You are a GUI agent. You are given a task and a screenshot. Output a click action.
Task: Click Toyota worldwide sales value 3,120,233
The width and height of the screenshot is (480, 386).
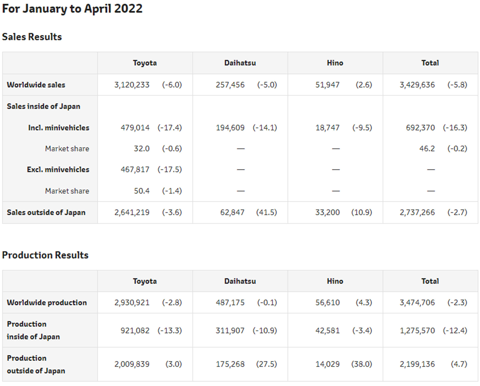[132, 85]
